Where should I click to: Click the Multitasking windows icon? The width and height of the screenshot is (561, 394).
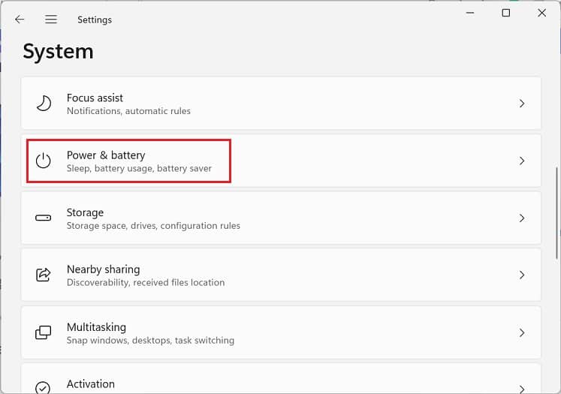pyautogui.click(x=44, y=332)
